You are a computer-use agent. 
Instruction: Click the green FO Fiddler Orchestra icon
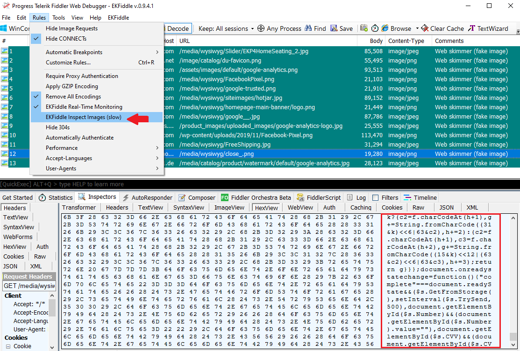coord(225,197)
